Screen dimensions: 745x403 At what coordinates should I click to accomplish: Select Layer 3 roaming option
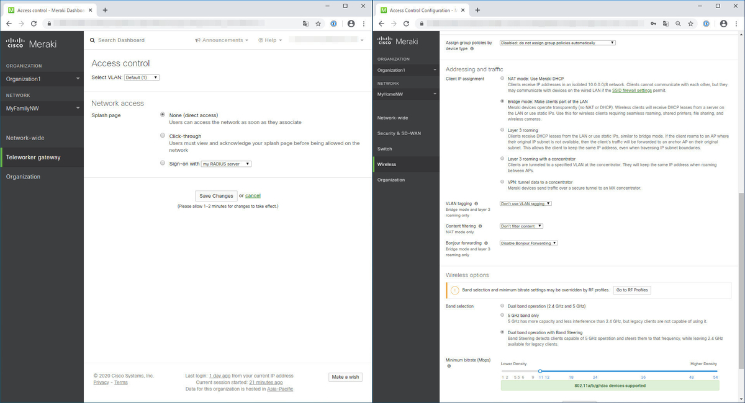coord(502,130)
